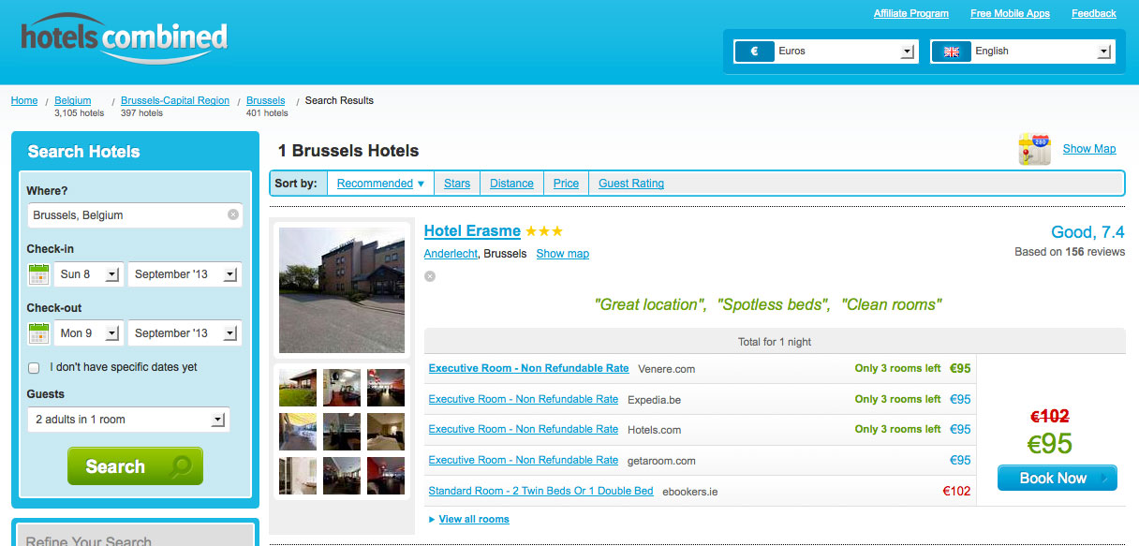Screen dimensions: 1139x546
Task: Expand View all rooms
Action: point(473,519)
